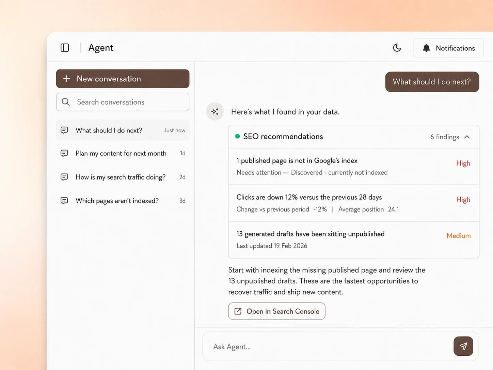Open 'Plan my content for next month' conversation
Image resolution: width=493 pixels, height=370 pixels.
[x=123, y=153]
